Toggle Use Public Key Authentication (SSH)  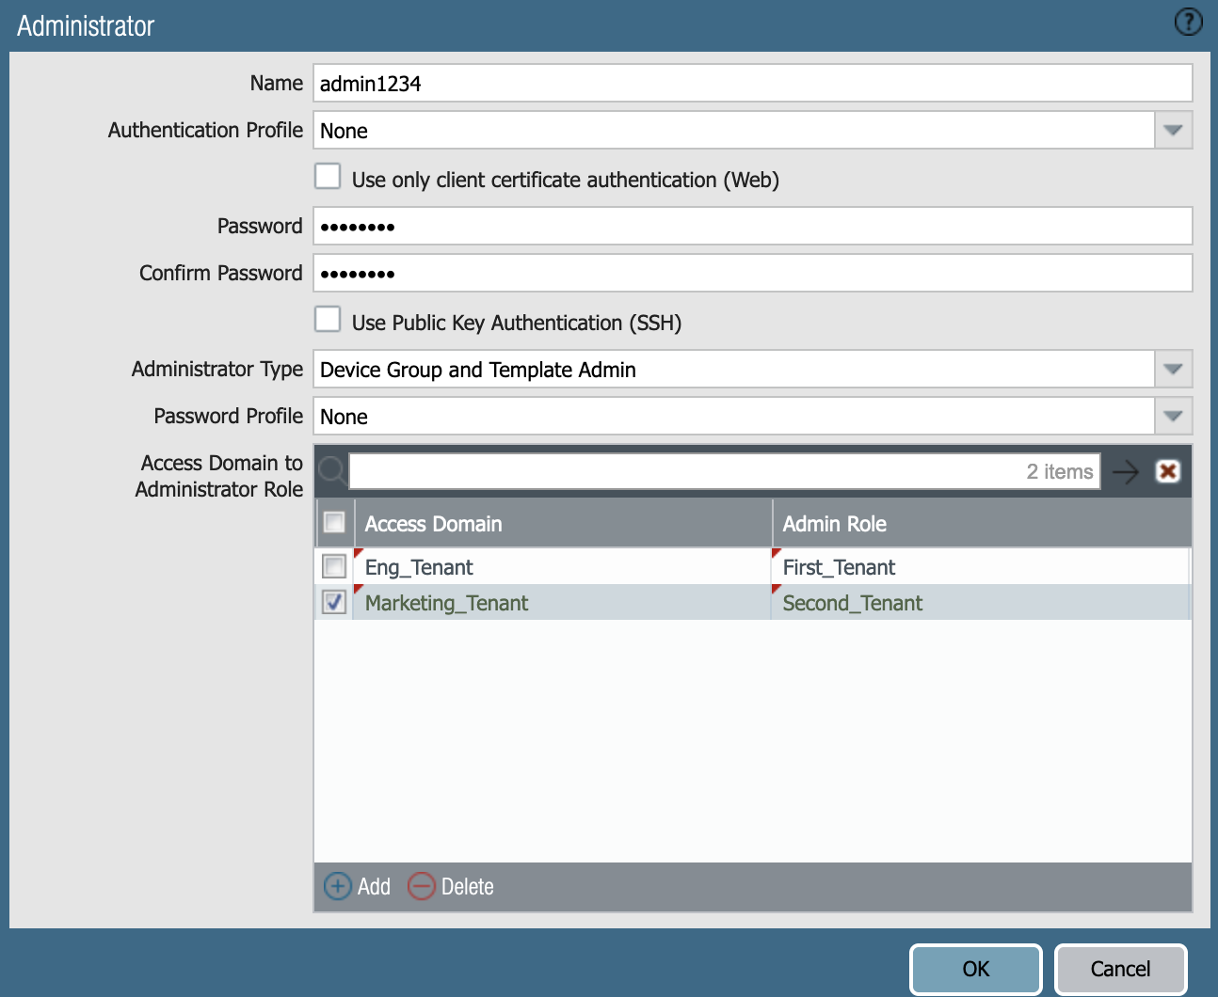[x=328, y=319]
